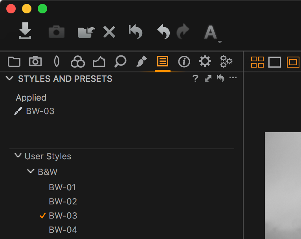Click the green fullscreen window button
301x239 pixels.
click(42, 9)
